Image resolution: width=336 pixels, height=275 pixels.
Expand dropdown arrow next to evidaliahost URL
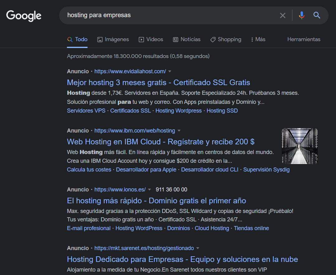click(170, 71)
